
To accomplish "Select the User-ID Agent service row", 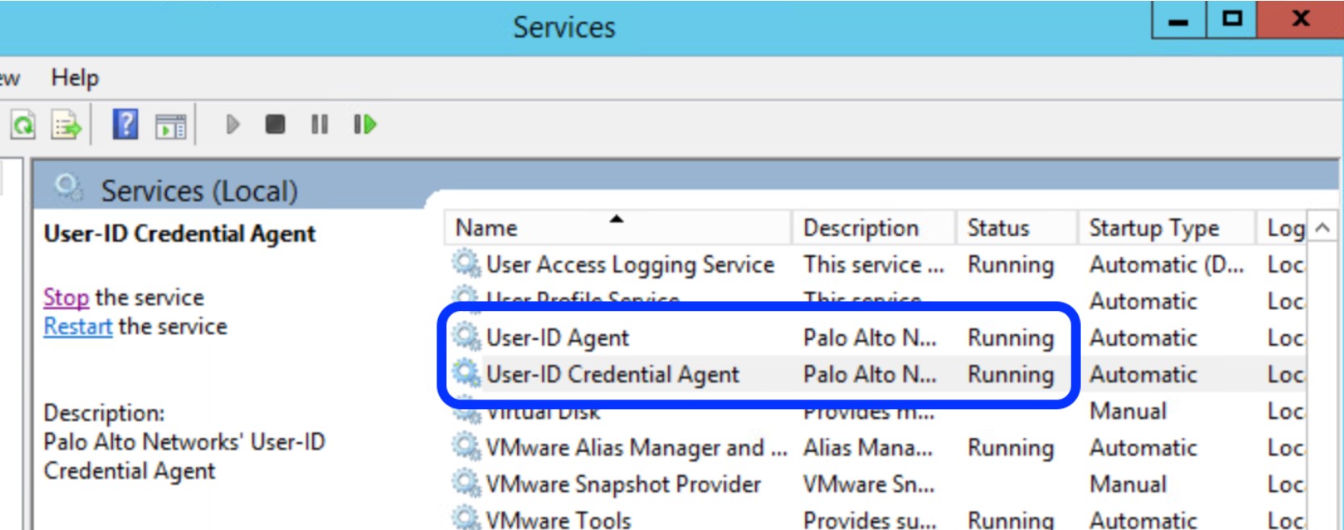I will click(557, 338).
